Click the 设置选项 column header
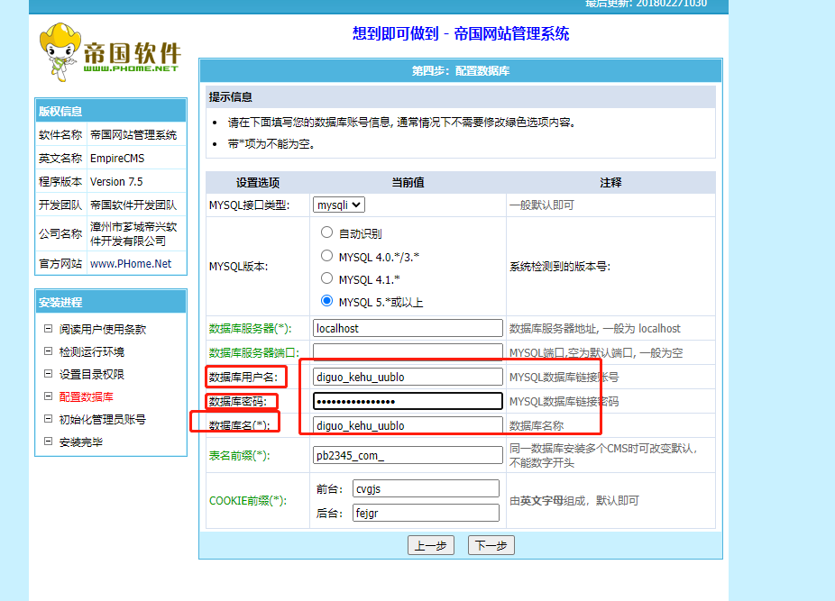 258,183
